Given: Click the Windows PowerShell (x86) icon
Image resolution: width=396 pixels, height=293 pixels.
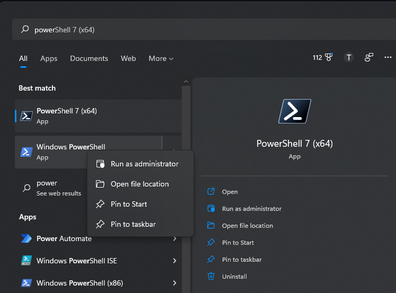Looking at the screenshot, I should point(26,283).
